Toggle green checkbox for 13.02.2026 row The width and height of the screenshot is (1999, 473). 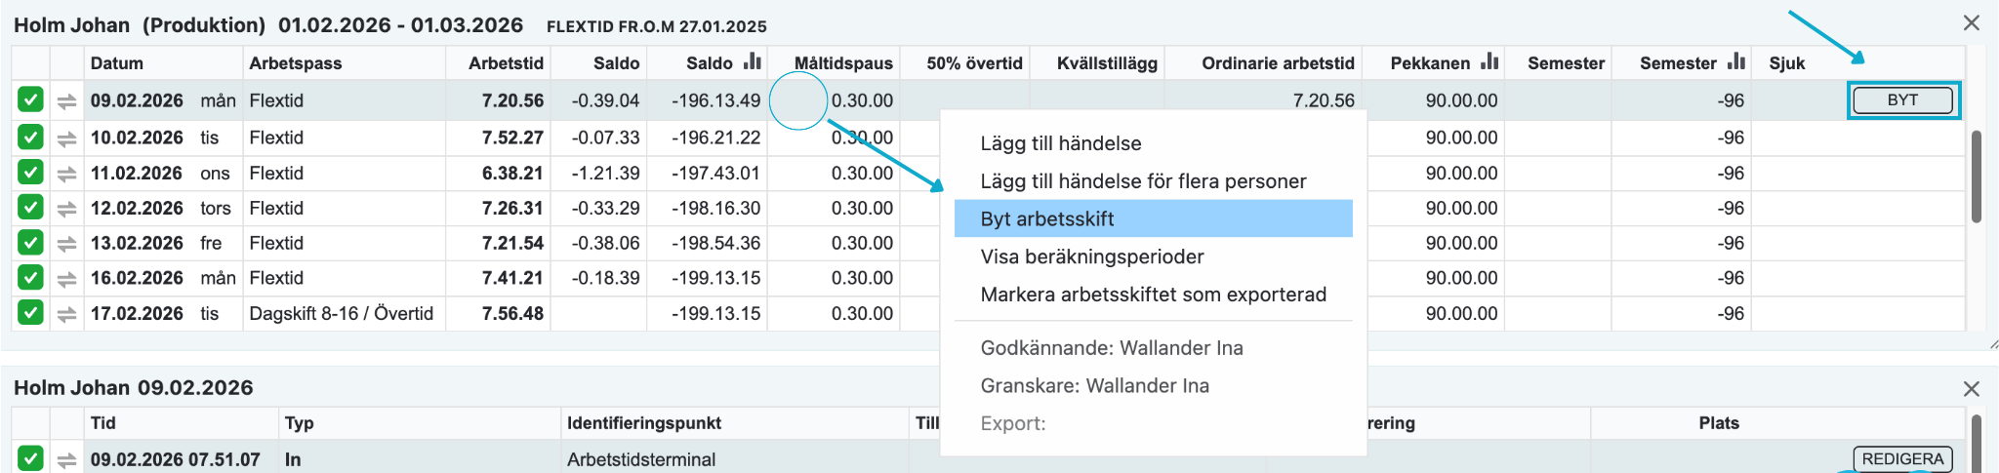pyautogui.click(x=30, y=243)
